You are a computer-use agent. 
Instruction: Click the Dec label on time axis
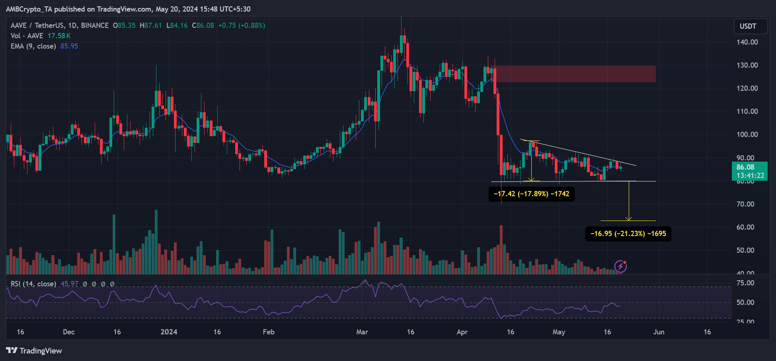coord(69,332)
